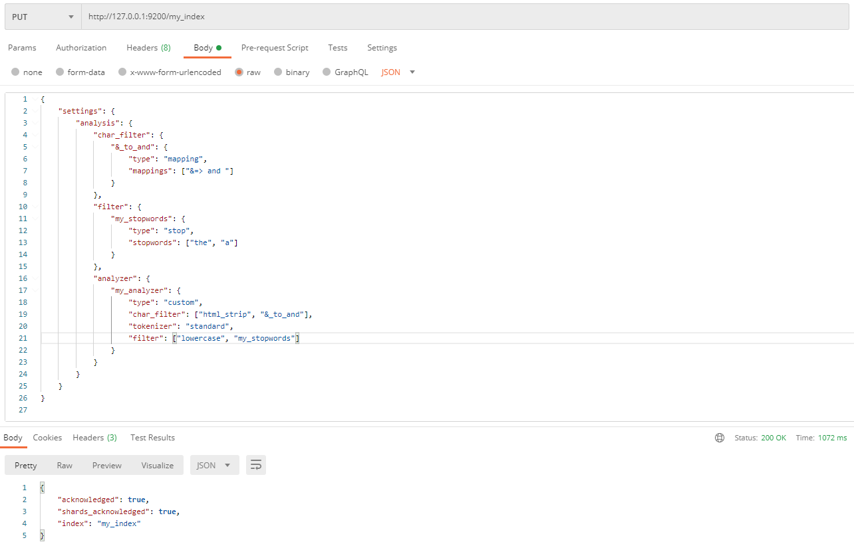Select the binary body type
Image resolution: width=854 pixels, height=548 pixels.
pos(291,72)
